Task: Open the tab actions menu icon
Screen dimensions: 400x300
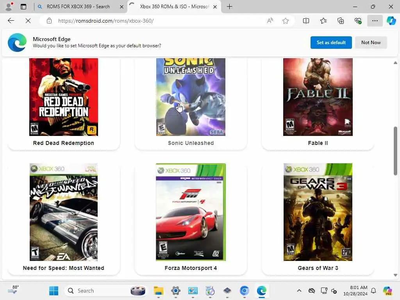Action: point(23,7)
